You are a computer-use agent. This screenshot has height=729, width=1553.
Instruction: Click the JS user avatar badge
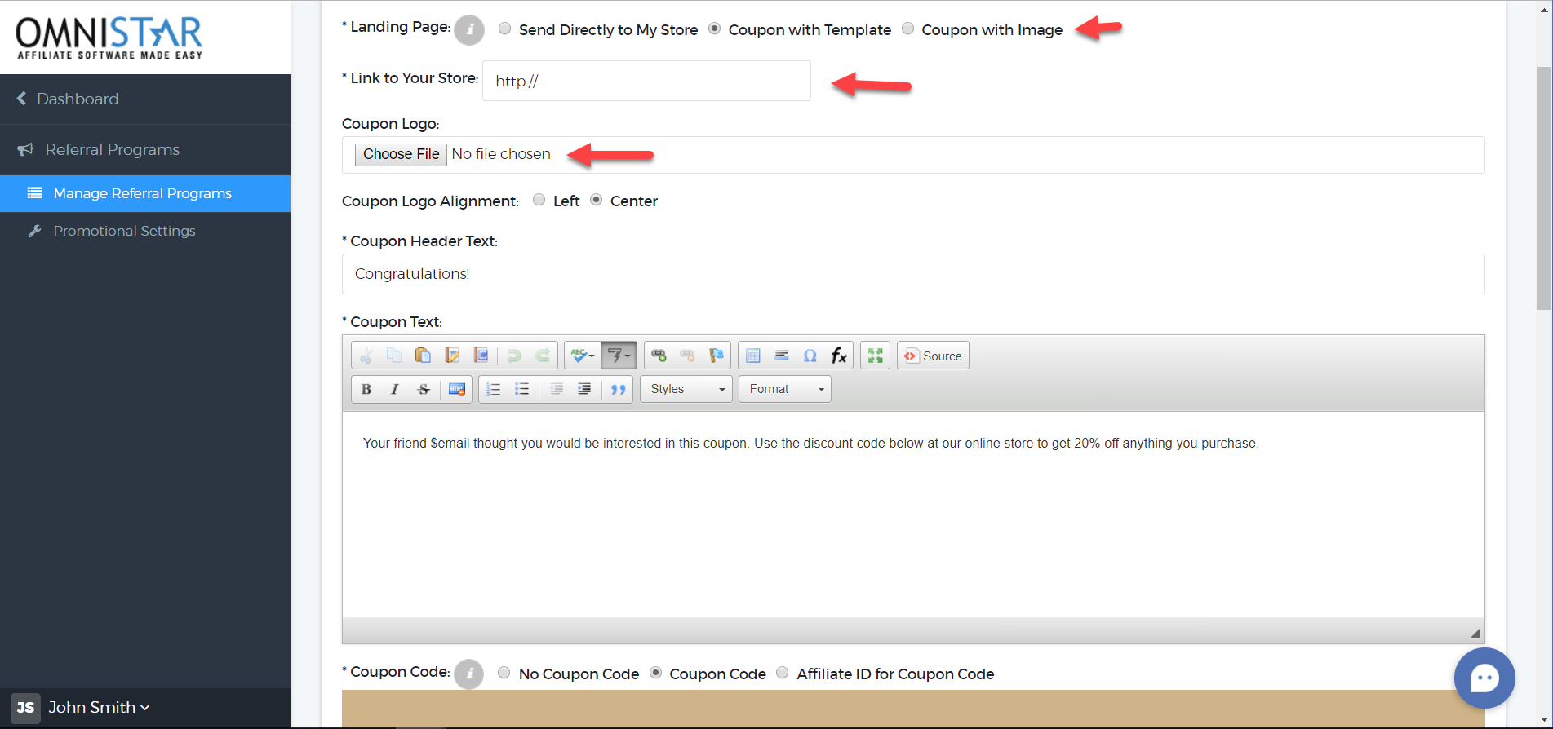(25, 707)
